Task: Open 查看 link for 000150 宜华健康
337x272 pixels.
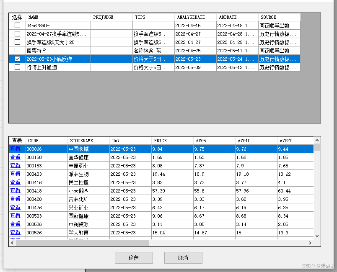Action: [15, 157]
